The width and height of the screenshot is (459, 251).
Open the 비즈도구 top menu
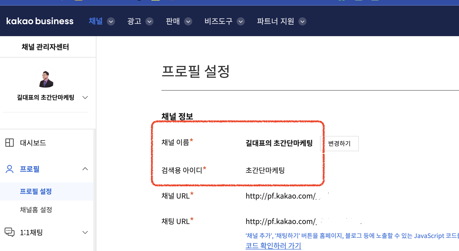click(x=219, y=21)
